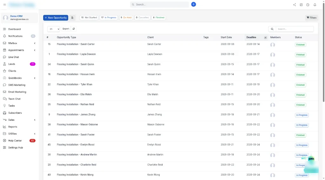Sort by Opportunity Type column header

[66, 37]
